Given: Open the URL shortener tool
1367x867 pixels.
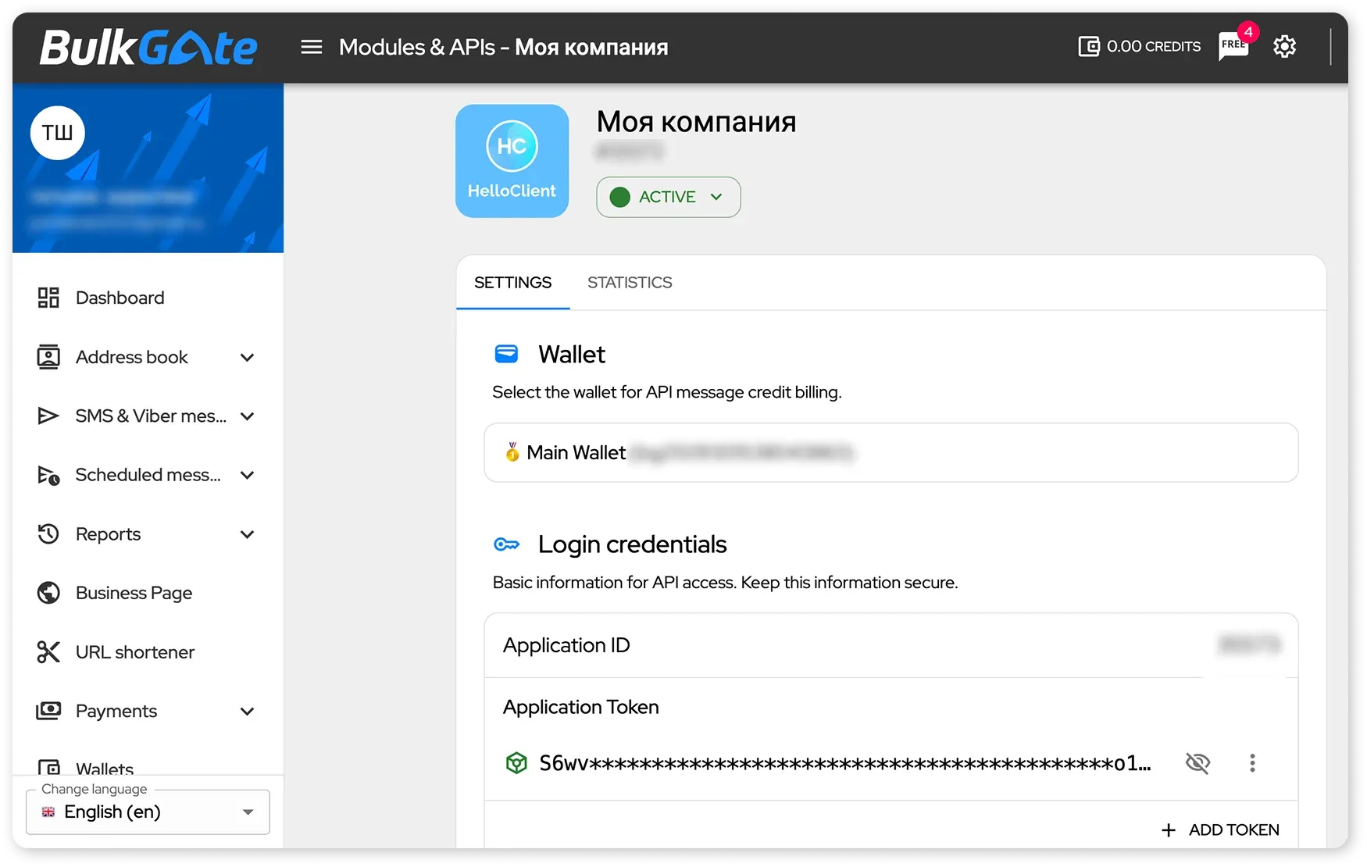Looking at the screenshot, I should (x=134, y=652).
